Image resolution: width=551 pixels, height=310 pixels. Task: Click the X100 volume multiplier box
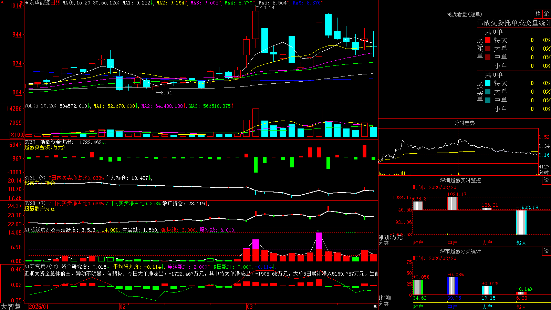(x=17, y=135)
